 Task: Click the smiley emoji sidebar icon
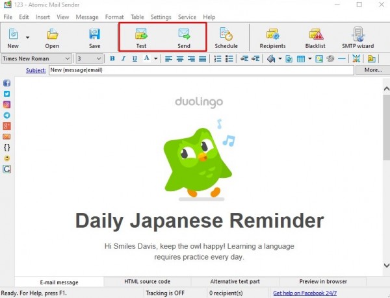pos(7,158)
